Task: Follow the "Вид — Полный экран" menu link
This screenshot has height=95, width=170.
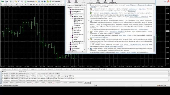Action: pyautogui.click(x=139, y=30)
